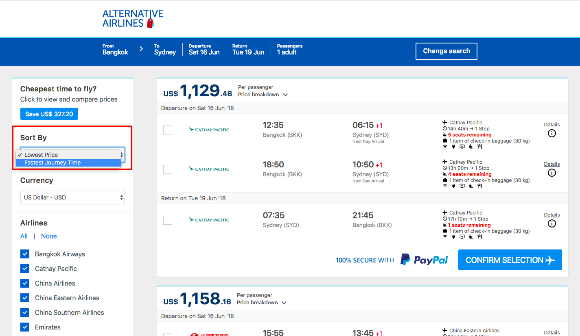Click the To Sydney field in header
This screenshot has width=580, height=336.
[165, 50]
